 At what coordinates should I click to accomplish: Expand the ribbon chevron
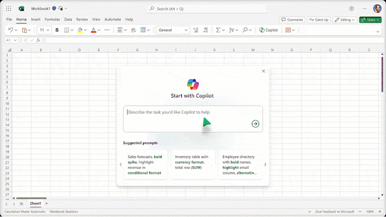point(378,31)
